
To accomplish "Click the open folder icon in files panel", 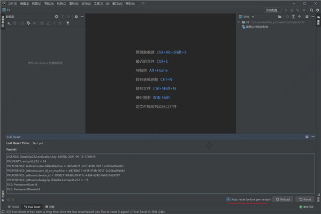I will pyautogui.click(x=280, y=17).
